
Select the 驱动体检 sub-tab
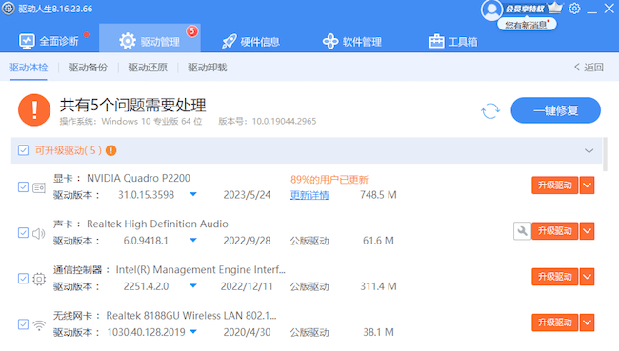point(29,68)
